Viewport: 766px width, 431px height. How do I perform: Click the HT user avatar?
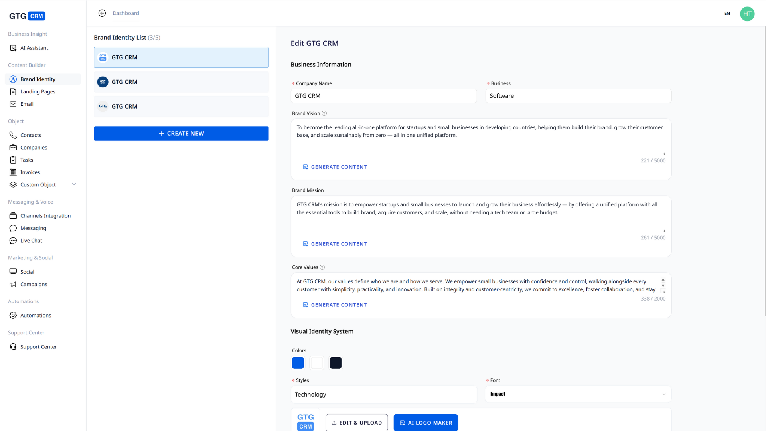tap(747, 14)
